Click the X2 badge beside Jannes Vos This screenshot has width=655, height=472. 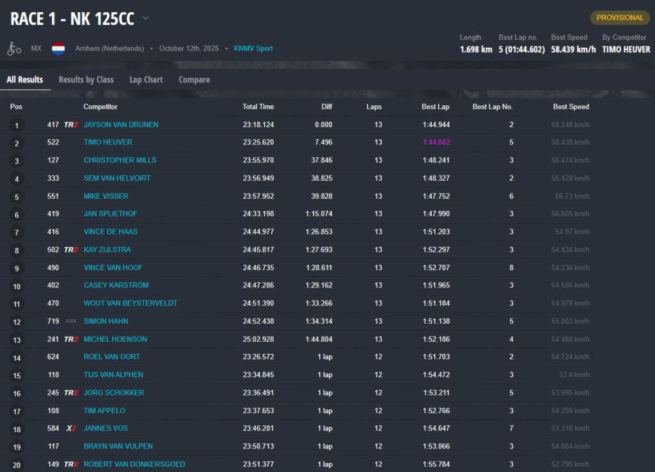pyautogui.click(x=72, y=429)
